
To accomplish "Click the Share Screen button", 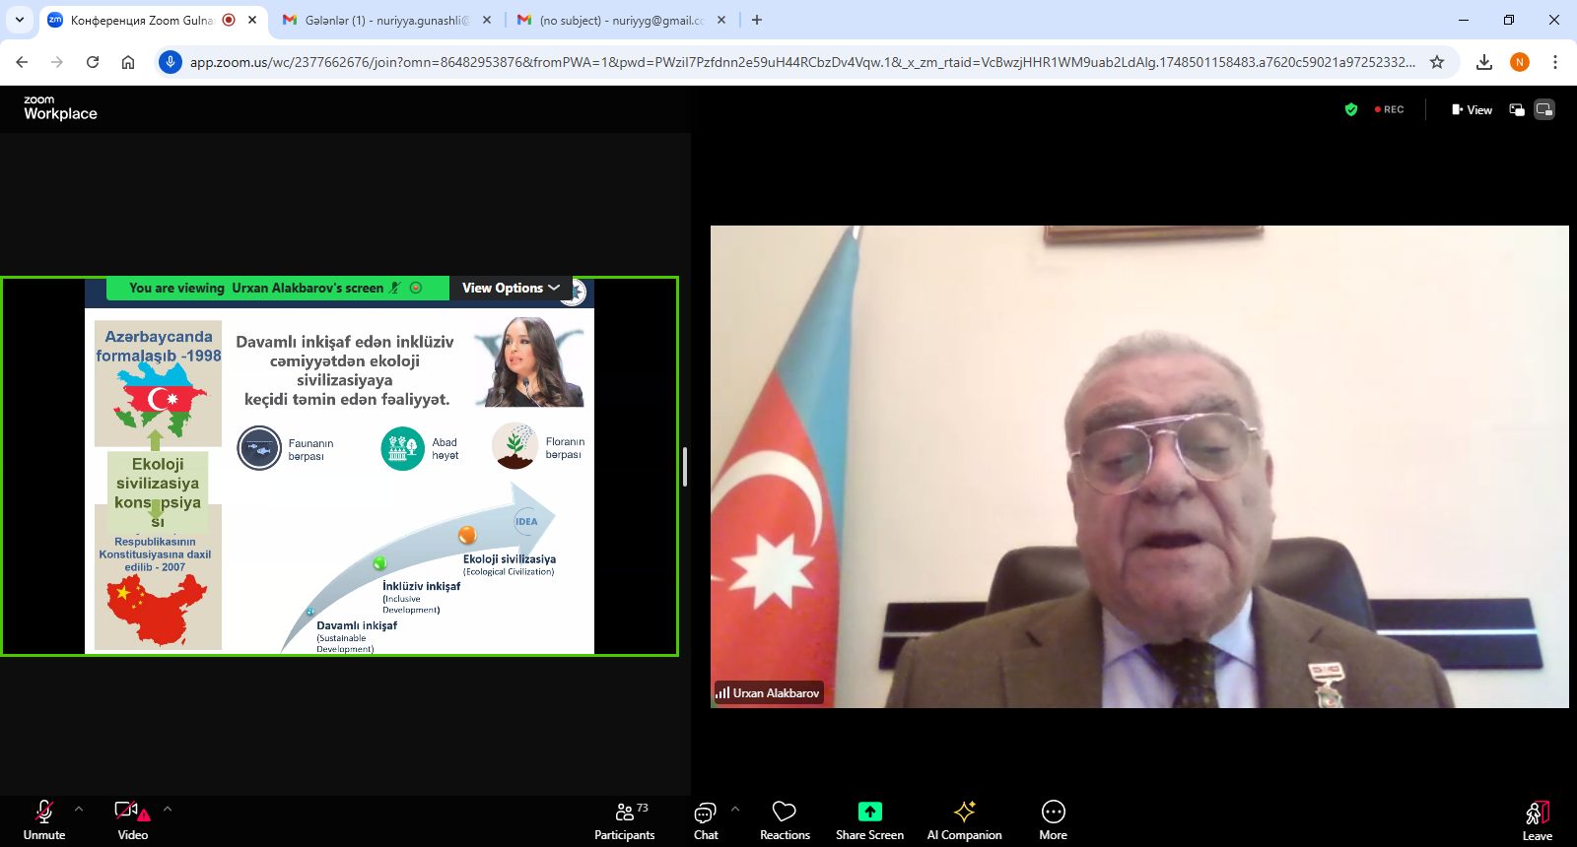I will pos(869,819).
